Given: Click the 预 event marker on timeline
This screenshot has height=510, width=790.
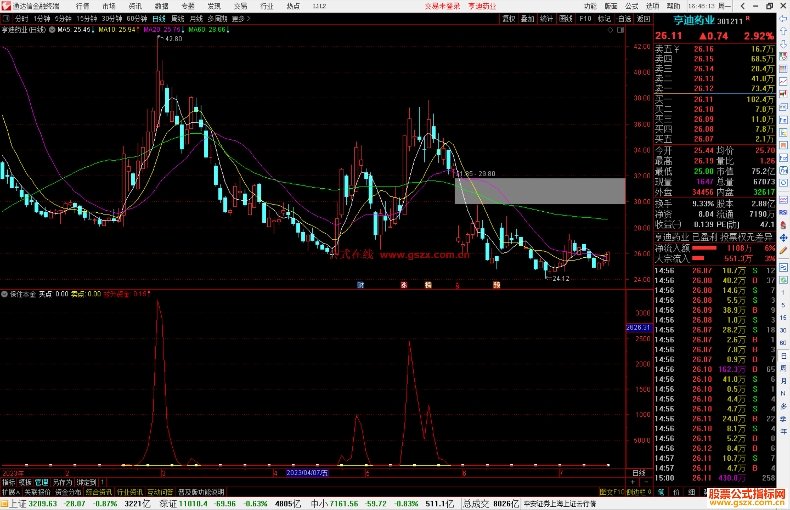Looking at the screenshot, I should click(x=496, y=285).
